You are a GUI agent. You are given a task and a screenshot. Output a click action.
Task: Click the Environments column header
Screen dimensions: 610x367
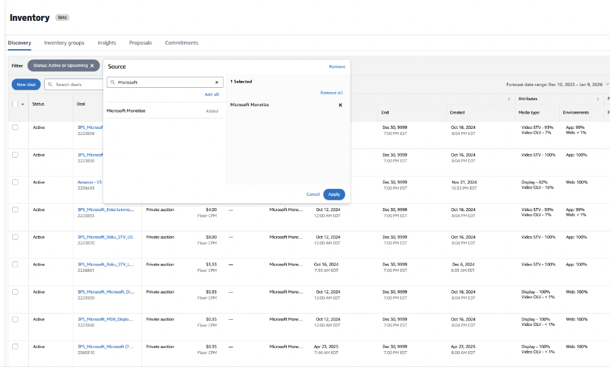coord(576,112)
